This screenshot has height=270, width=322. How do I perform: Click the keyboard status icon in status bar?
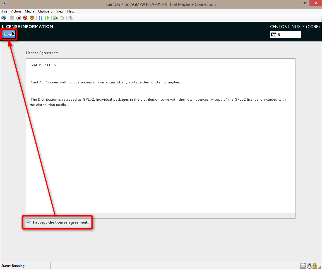(x=303, y=266)
